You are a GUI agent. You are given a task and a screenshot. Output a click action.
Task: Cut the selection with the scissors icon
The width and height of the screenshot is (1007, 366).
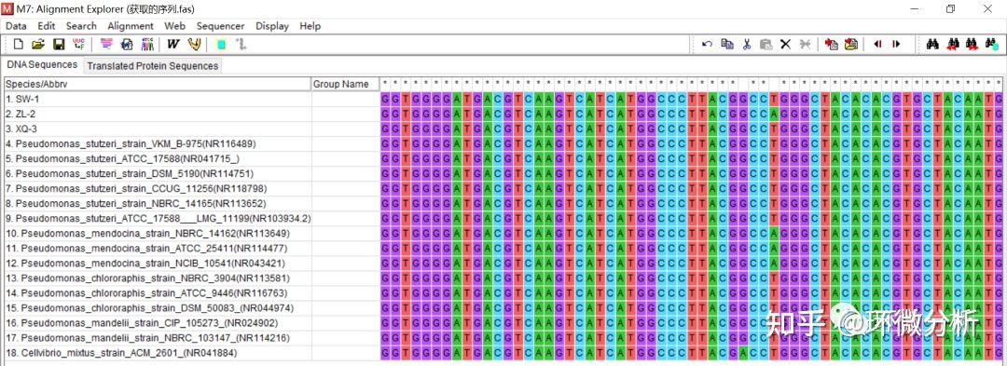pos(746,44)
